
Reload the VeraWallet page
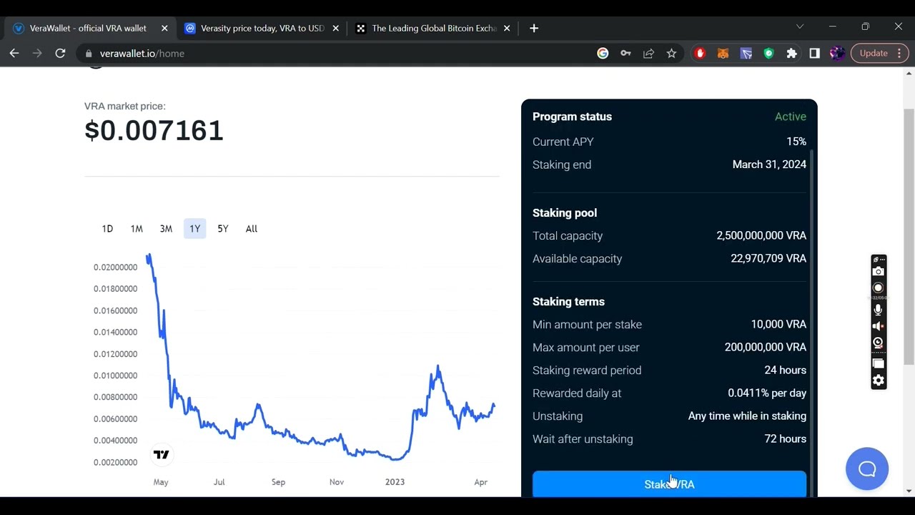pos(60,53)
